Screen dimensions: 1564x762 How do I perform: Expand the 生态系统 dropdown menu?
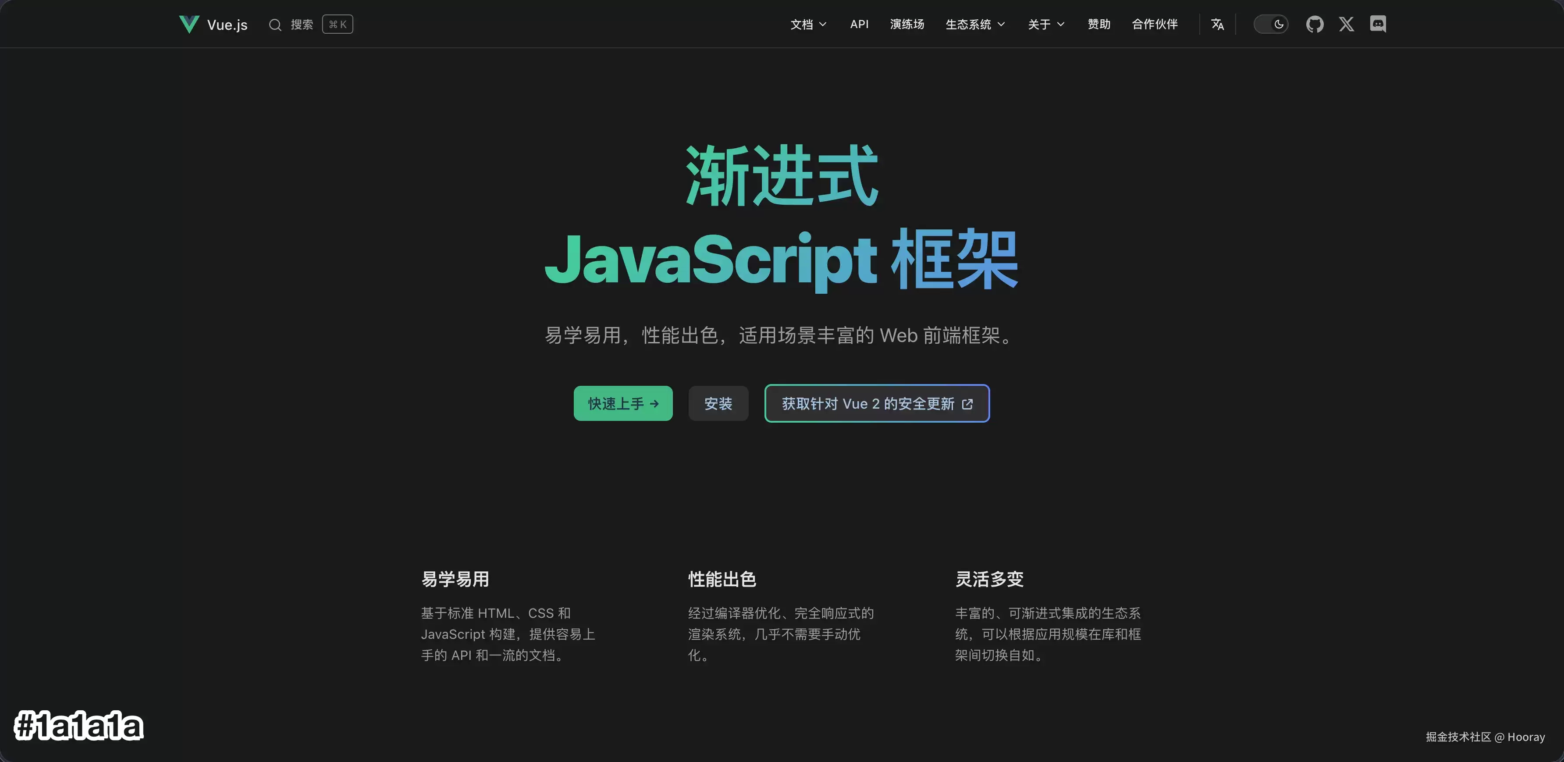pyautogui.click(x=975, y=24)
